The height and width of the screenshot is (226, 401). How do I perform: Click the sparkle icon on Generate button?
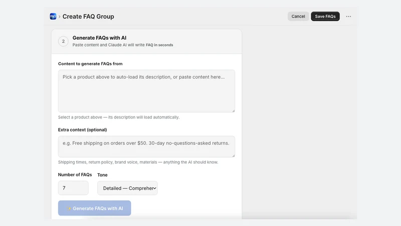pyautogui.click(x=69, y=208)
